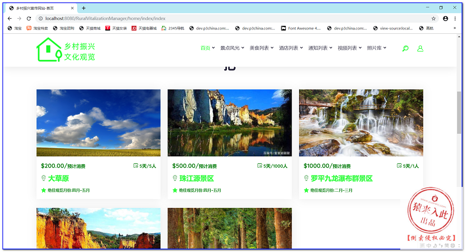Click the 罗平九龙瀑布群景区 waterfall photo

coord(361,123)
